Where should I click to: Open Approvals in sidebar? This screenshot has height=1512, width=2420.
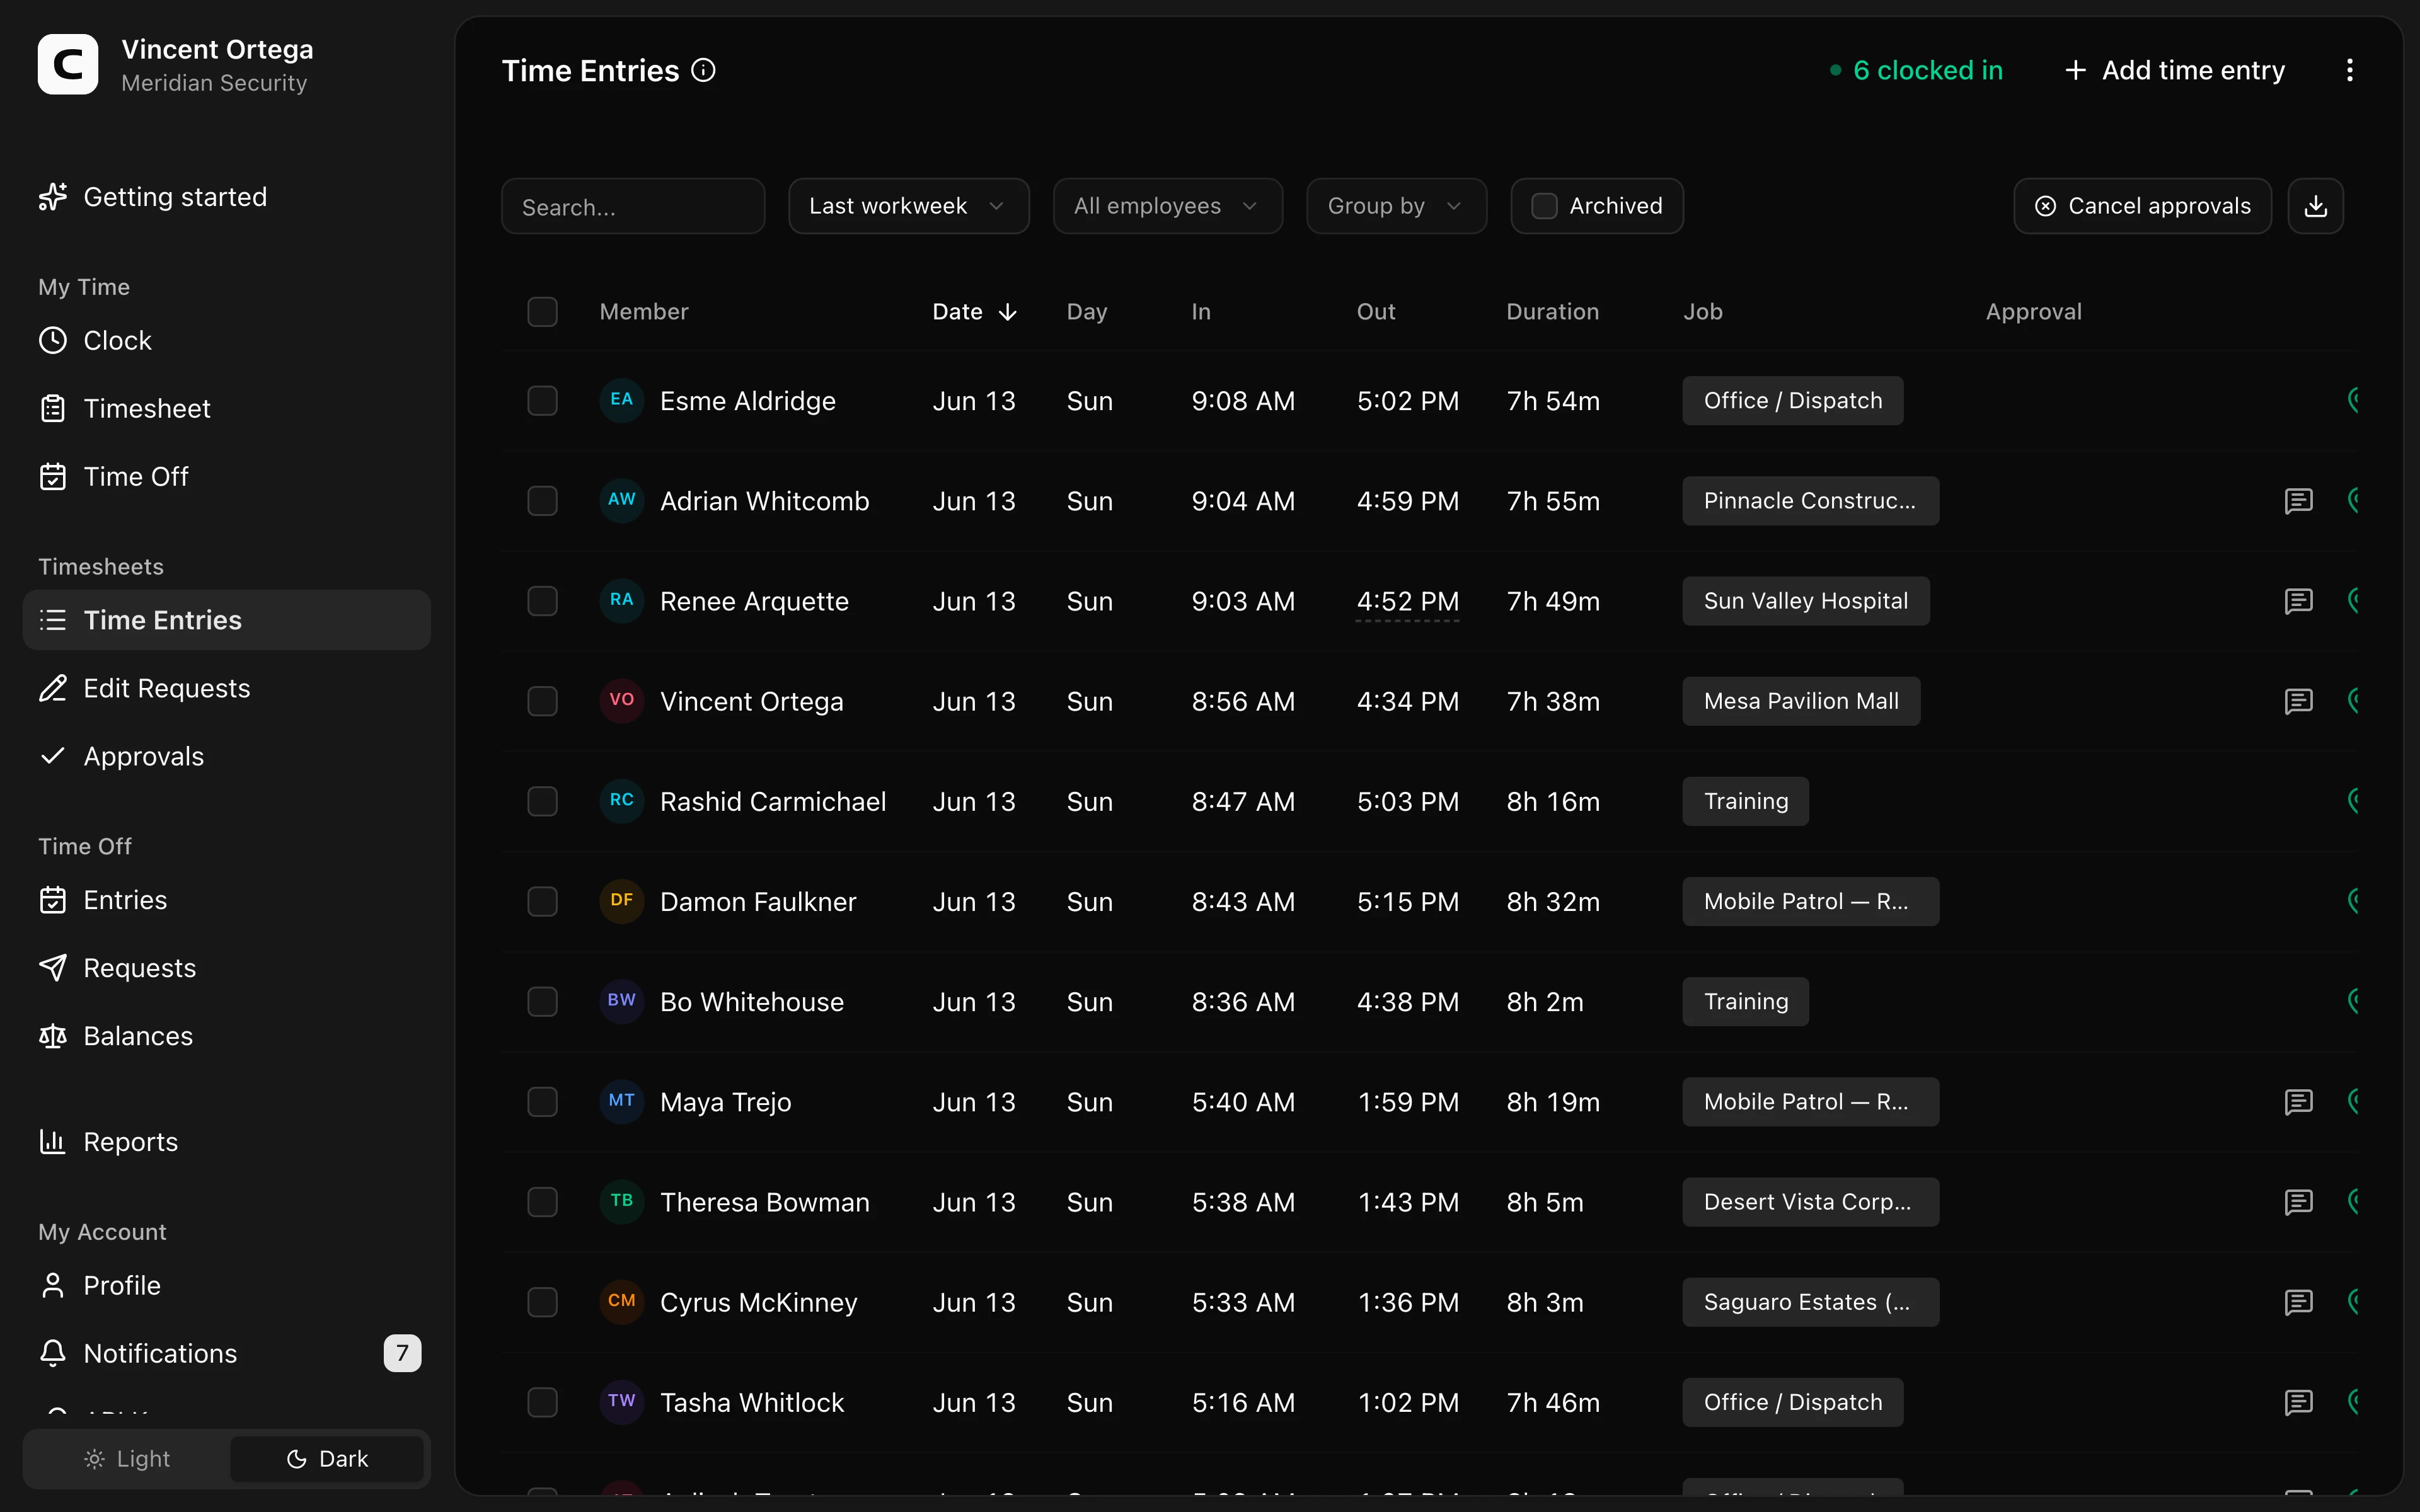(x=227, y=756)
